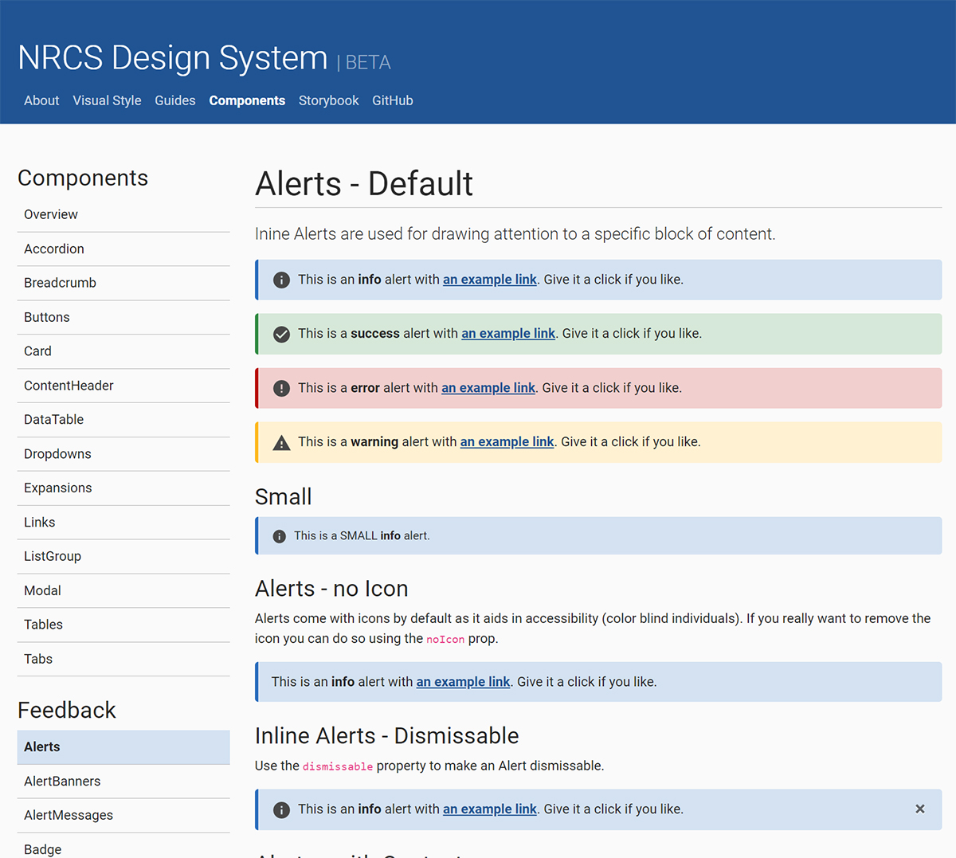The image size is (956, 858).
Task: Open AlertBanners in the sidebar
Action: (x=123, y=782)
